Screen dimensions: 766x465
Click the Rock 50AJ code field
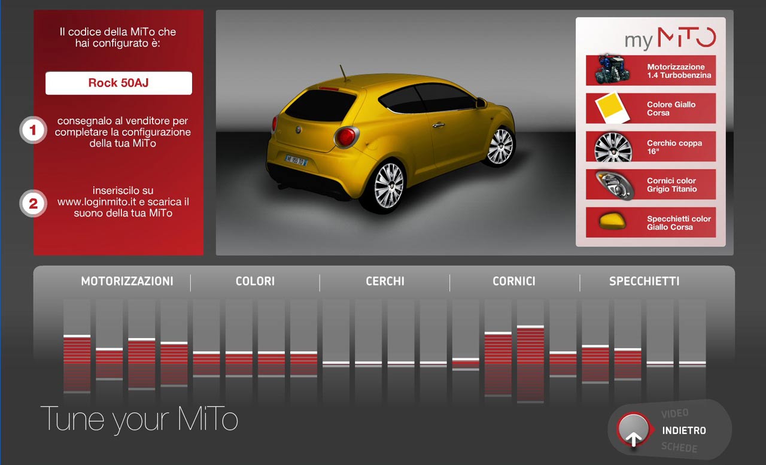(118, 83)
